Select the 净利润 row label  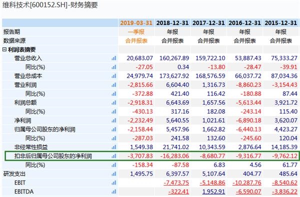click(22, 121)
